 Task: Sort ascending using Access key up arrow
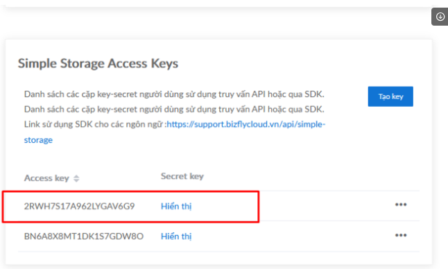pyautogui.click(x=76, y=176)
